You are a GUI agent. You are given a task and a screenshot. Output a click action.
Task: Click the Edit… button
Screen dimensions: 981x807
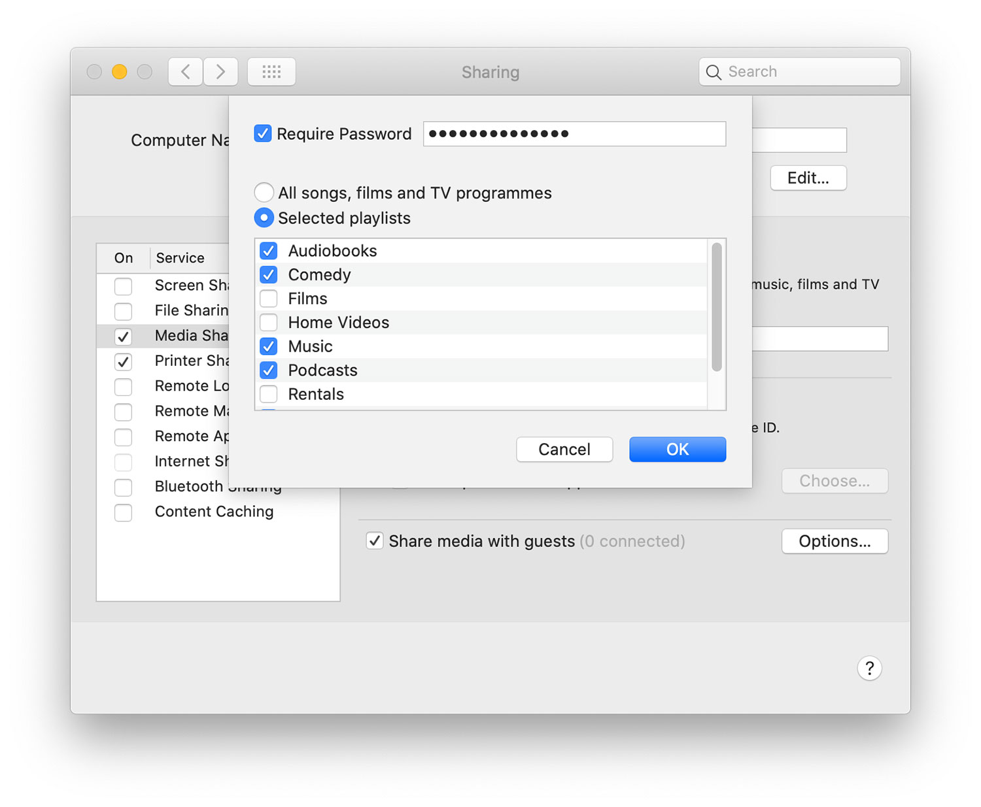tap(808, 178)
